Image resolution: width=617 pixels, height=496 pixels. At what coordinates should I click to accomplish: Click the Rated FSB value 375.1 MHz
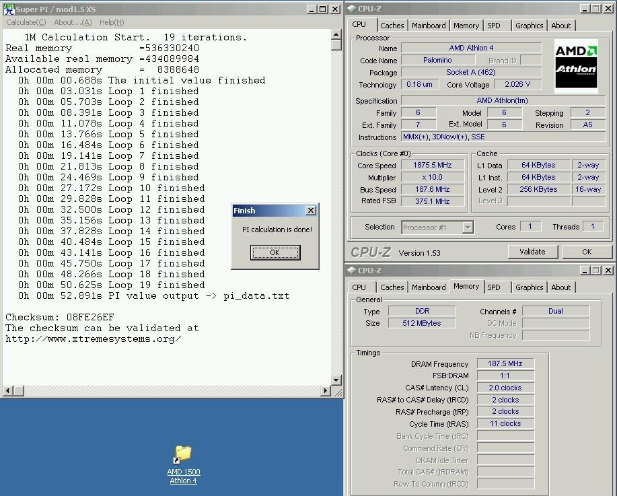point(433,201)
